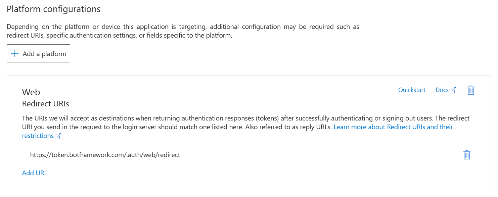The image size is (498, 197).
Task: Click the https://token.botframework.com/.auth/web/redirect entry
Action: point(104,155)
